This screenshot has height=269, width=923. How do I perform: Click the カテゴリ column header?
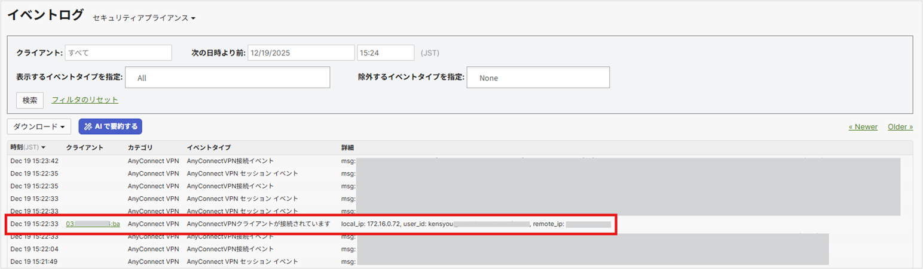pos(140,147)
